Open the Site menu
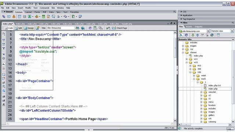Viewport: 235px width, 132px height. coord(53,8)
